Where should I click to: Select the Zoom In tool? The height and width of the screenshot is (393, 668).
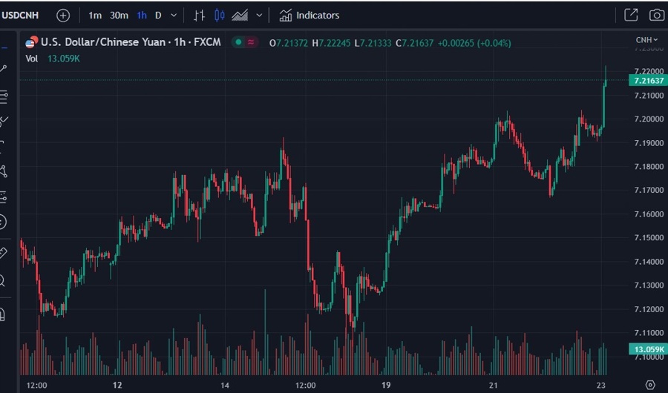[2, 280]
